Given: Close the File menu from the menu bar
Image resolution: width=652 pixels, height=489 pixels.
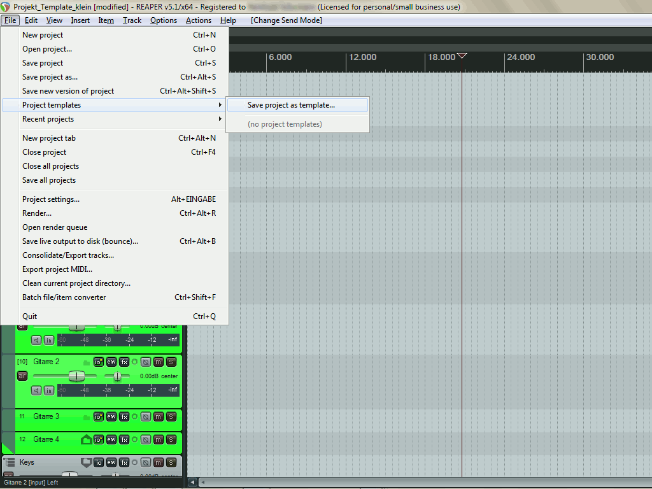Looking at the screenshot, I should click(x=10, y=20).
